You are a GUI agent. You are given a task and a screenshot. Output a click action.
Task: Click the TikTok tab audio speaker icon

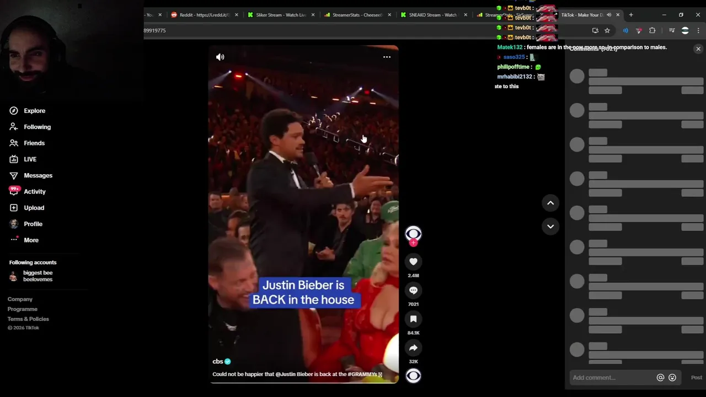[609, 15]
